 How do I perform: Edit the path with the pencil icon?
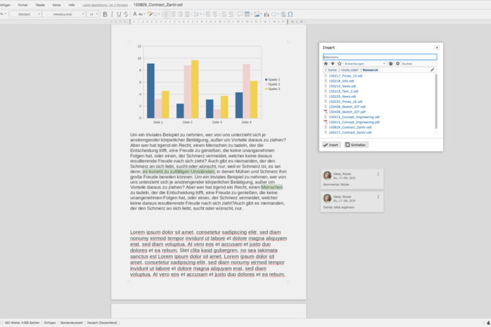click(x=432, y=70)
